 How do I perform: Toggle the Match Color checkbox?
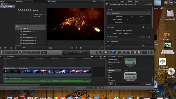(108, 34)
